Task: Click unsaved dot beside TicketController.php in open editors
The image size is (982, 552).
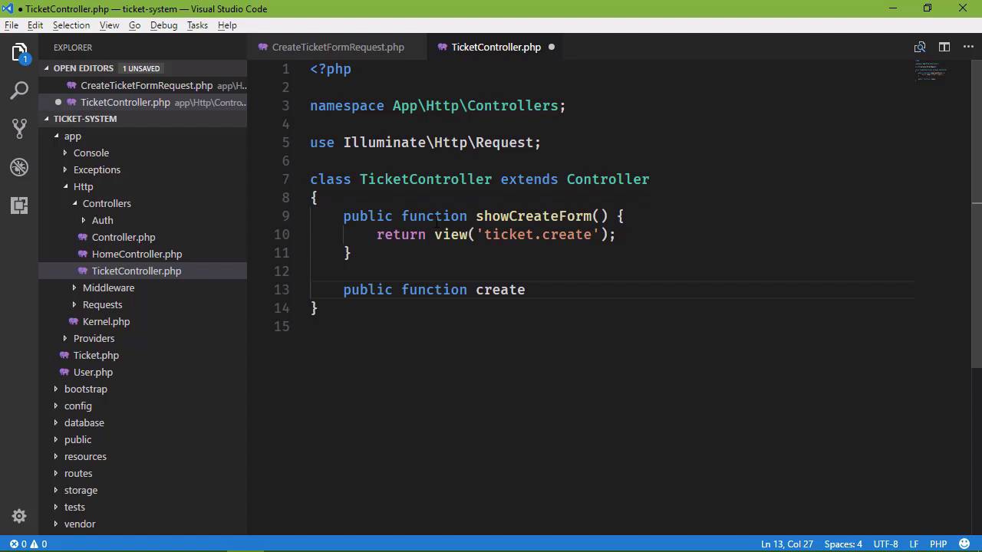Action: pos(58,102)
